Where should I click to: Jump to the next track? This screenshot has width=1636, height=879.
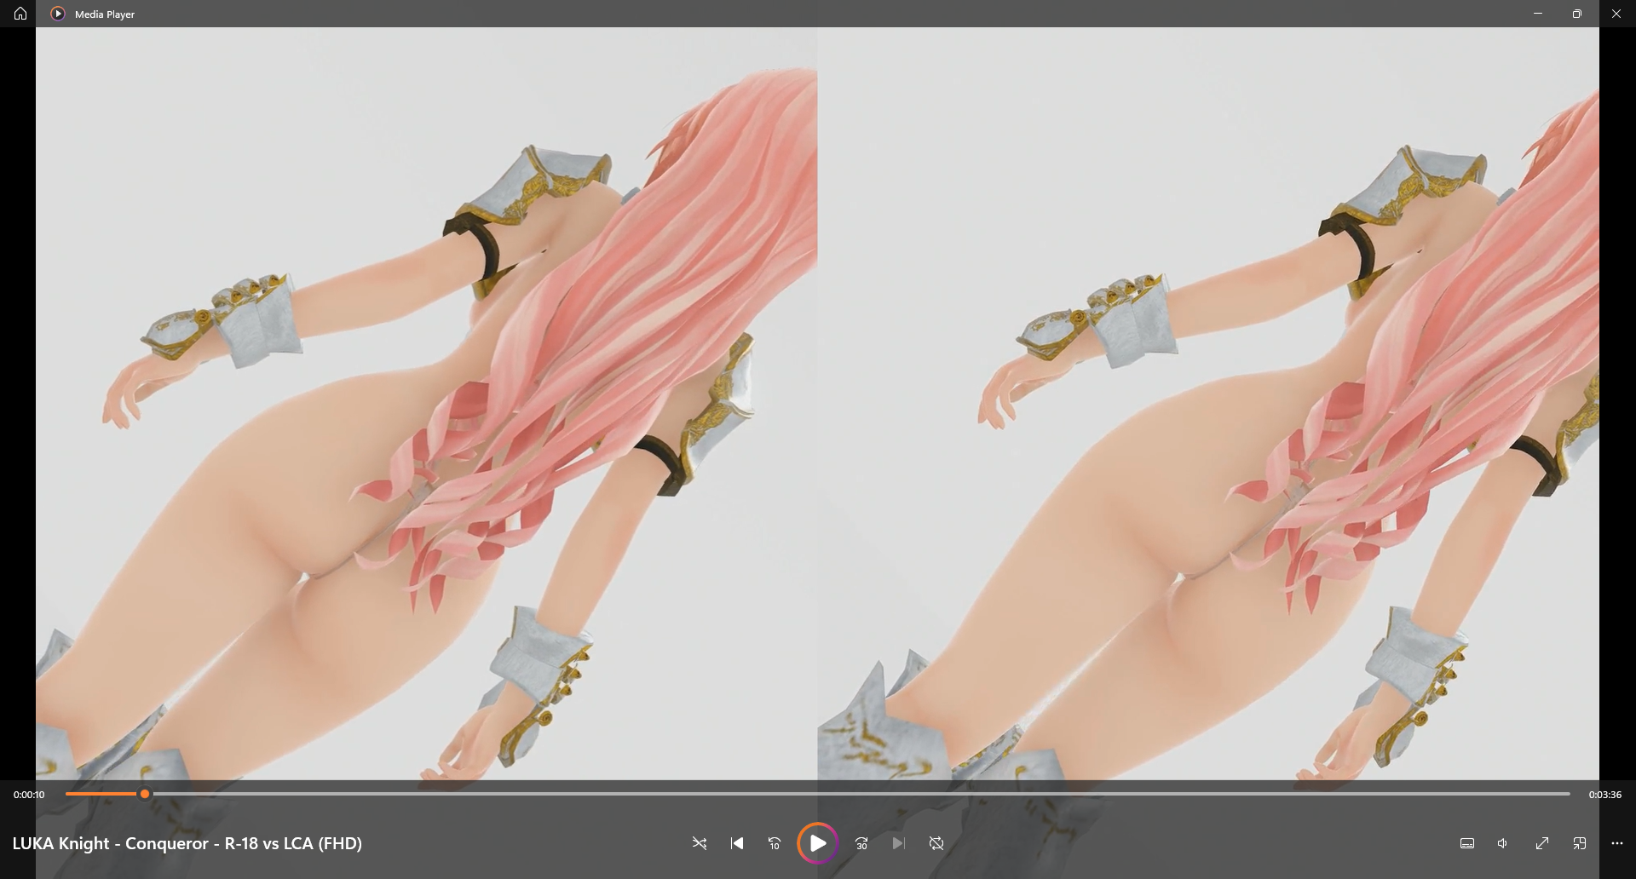(899, 843)
